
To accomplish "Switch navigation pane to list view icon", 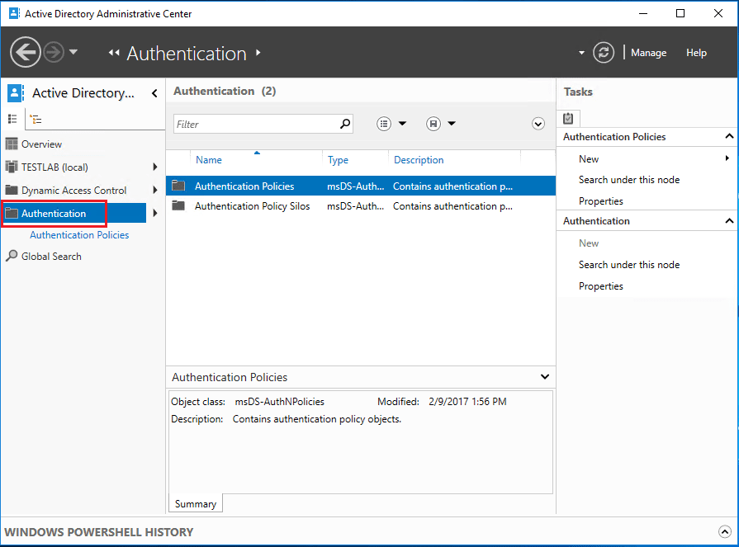I will 12,119.
